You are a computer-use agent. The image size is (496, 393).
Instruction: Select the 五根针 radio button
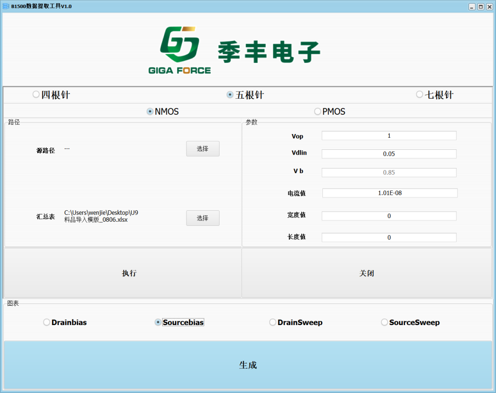click(x=245, y=95)
